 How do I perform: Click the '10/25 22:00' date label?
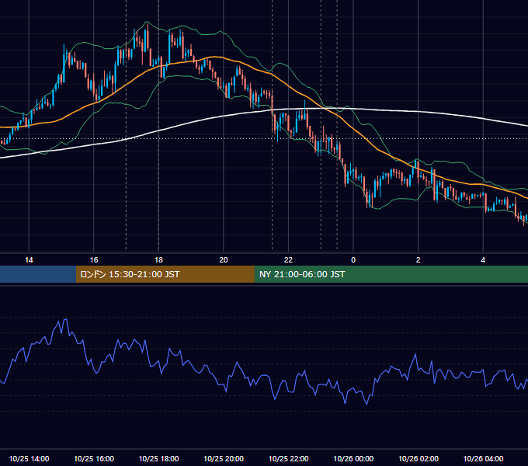288,459
